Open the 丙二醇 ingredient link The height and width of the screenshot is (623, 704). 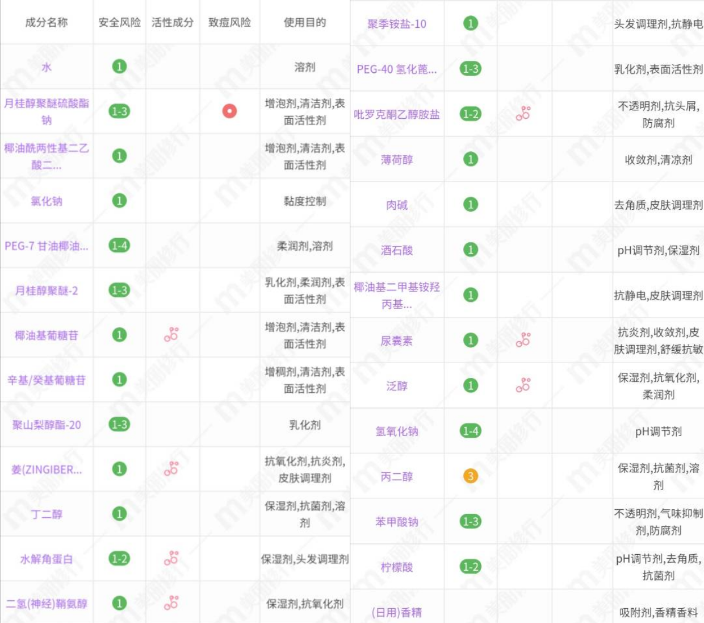click(x=397, y=477)
